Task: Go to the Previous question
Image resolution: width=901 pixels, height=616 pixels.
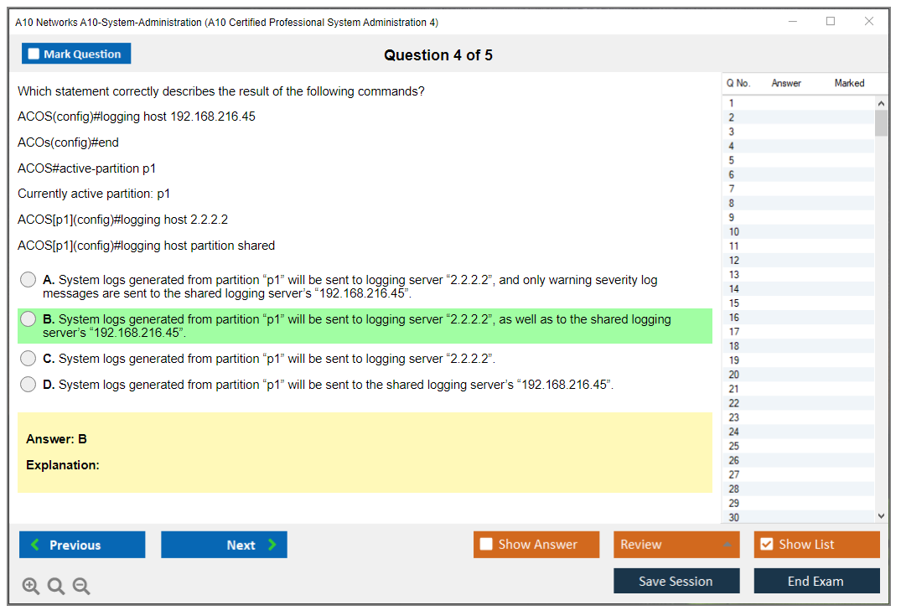Action: point(82,545)
